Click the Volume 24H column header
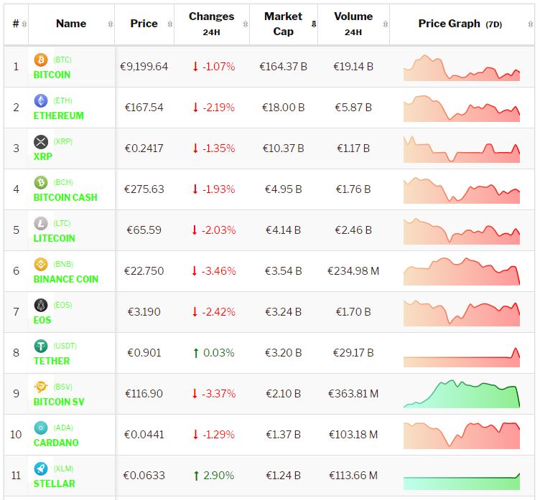Image resolution: width=540 pixels, height=500 pixels. (x=353, y=24)
